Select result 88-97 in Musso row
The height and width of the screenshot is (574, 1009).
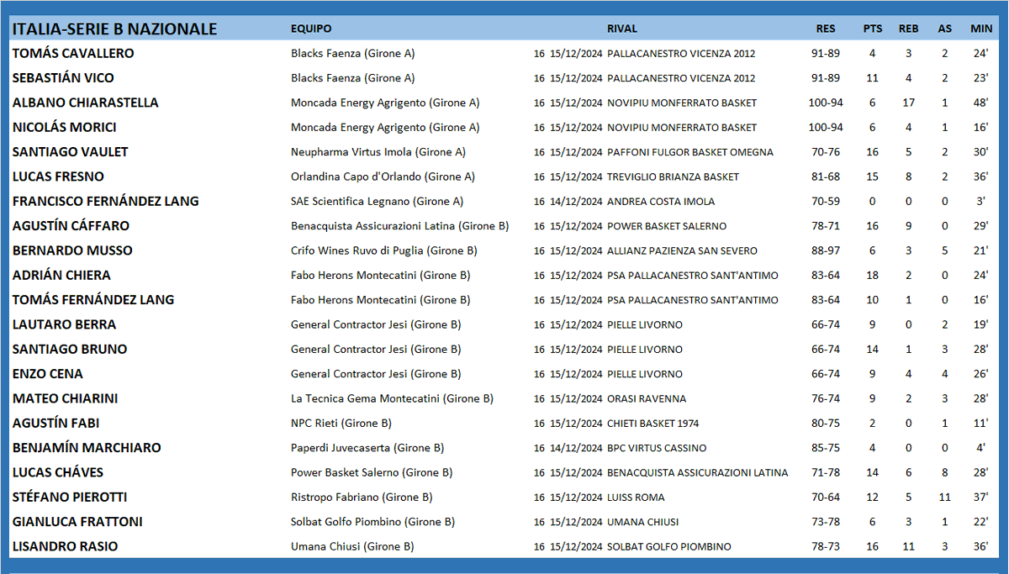(x=826, y=250)
